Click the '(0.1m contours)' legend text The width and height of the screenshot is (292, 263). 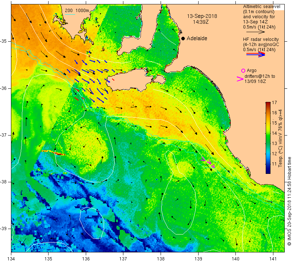coord(258,12)
